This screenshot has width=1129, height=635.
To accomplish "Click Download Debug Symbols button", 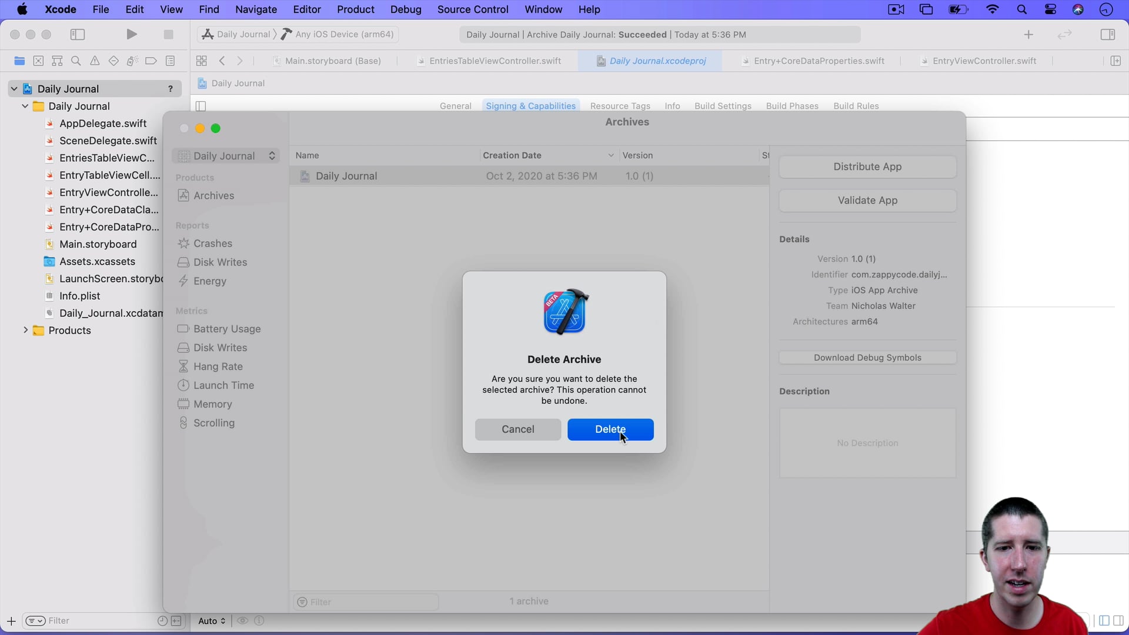I will pyautogui.click(x=867, y=357).
